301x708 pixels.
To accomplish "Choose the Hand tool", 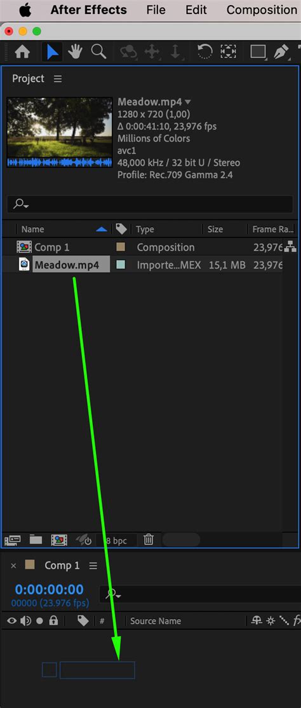I will point(76,52).
